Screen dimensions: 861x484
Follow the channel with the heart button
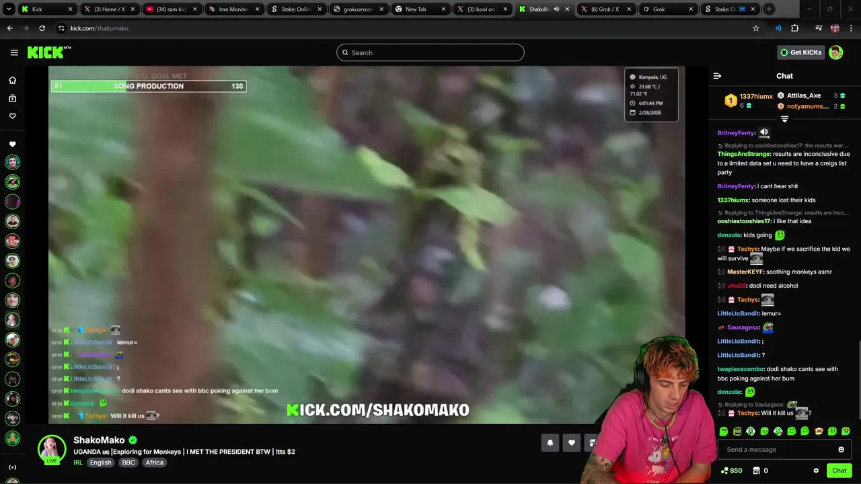tap(572, 442)
